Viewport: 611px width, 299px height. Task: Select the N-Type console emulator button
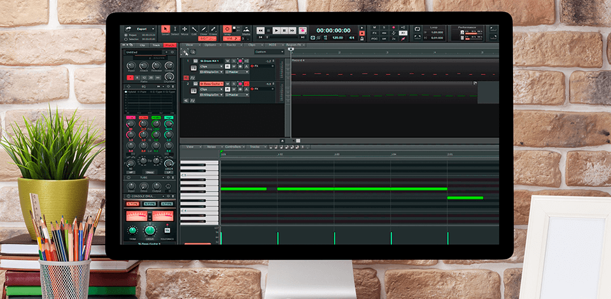click(x=149, y=204)
